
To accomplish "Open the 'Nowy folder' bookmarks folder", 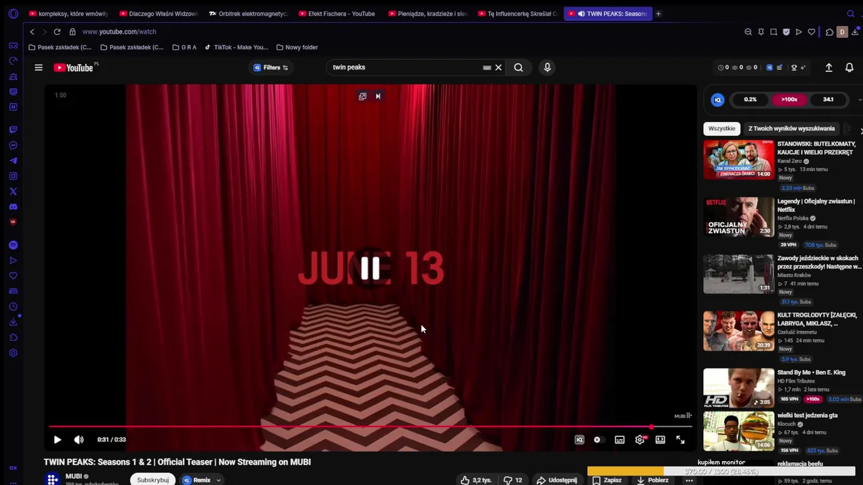I will pyautogui.click(x=297, y=47).
